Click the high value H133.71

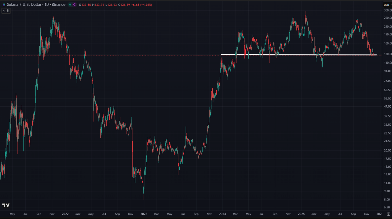click(99, 5)
